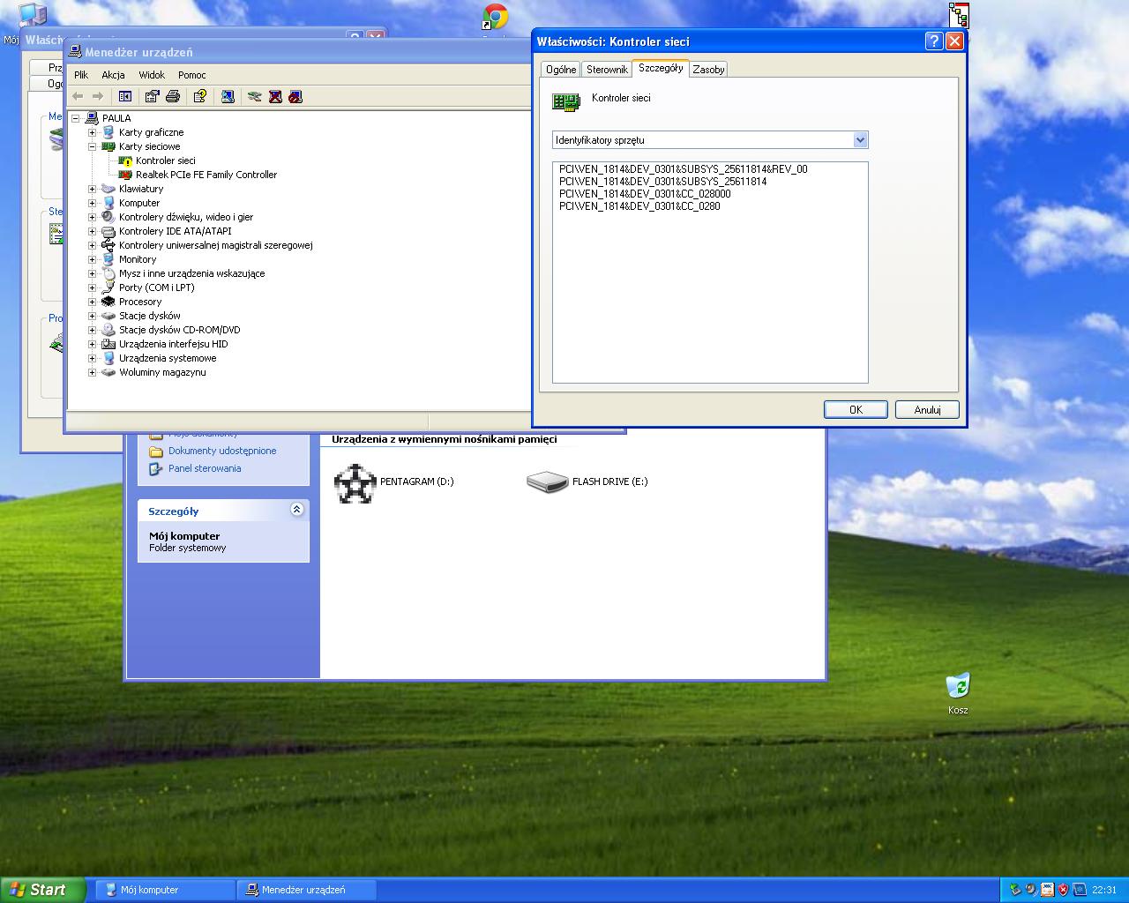Open the Panel sterowania link

click(205, 468)
